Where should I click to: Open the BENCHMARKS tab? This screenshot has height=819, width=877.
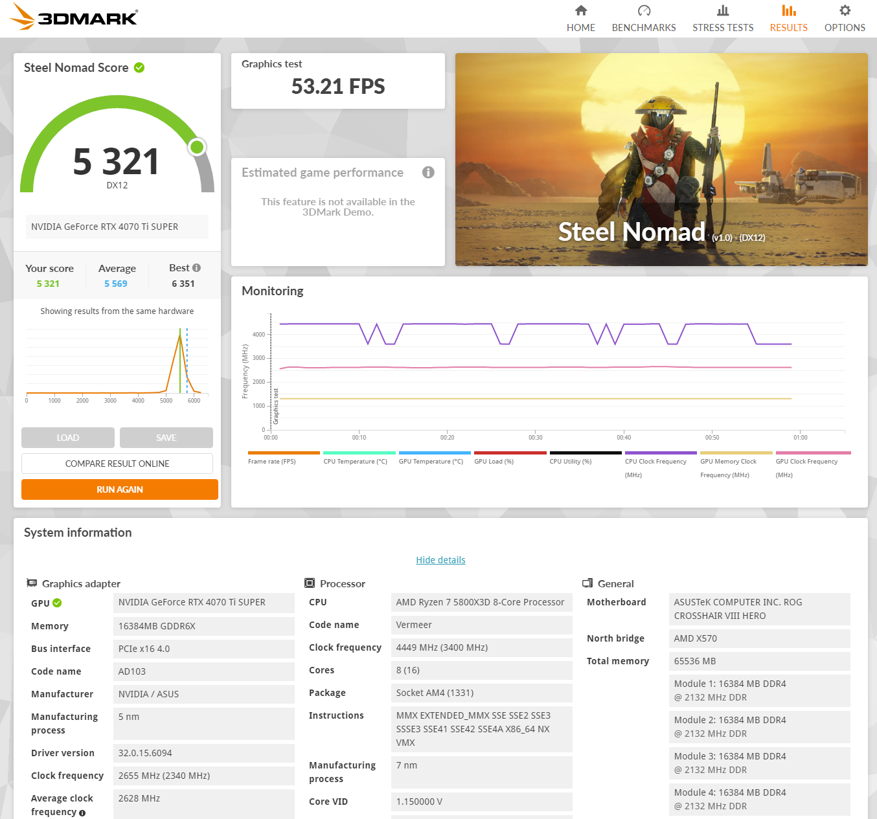click(x=644, y=27)
